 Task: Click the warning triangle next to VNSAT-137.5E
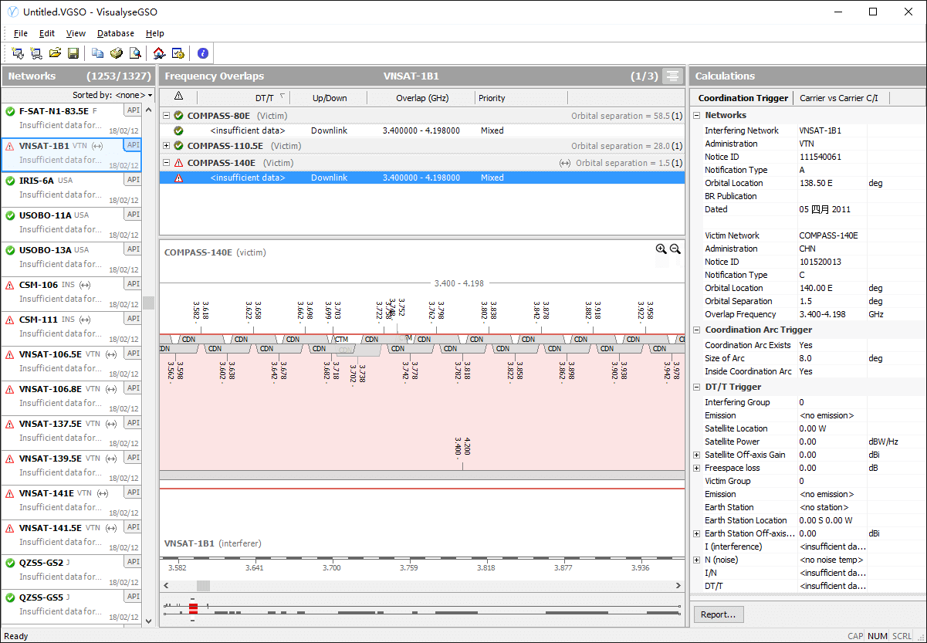click(x=10, y=424)
